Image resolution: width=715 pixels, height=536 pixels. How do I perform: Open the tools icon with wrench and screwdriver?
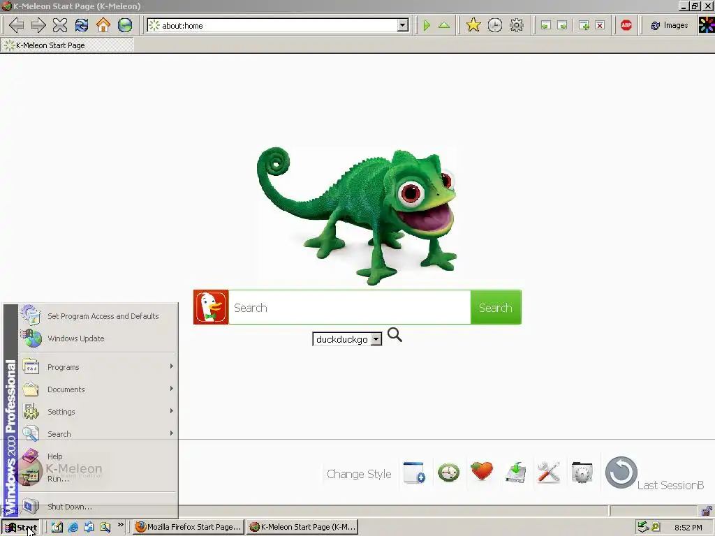(x=549, y=472)
